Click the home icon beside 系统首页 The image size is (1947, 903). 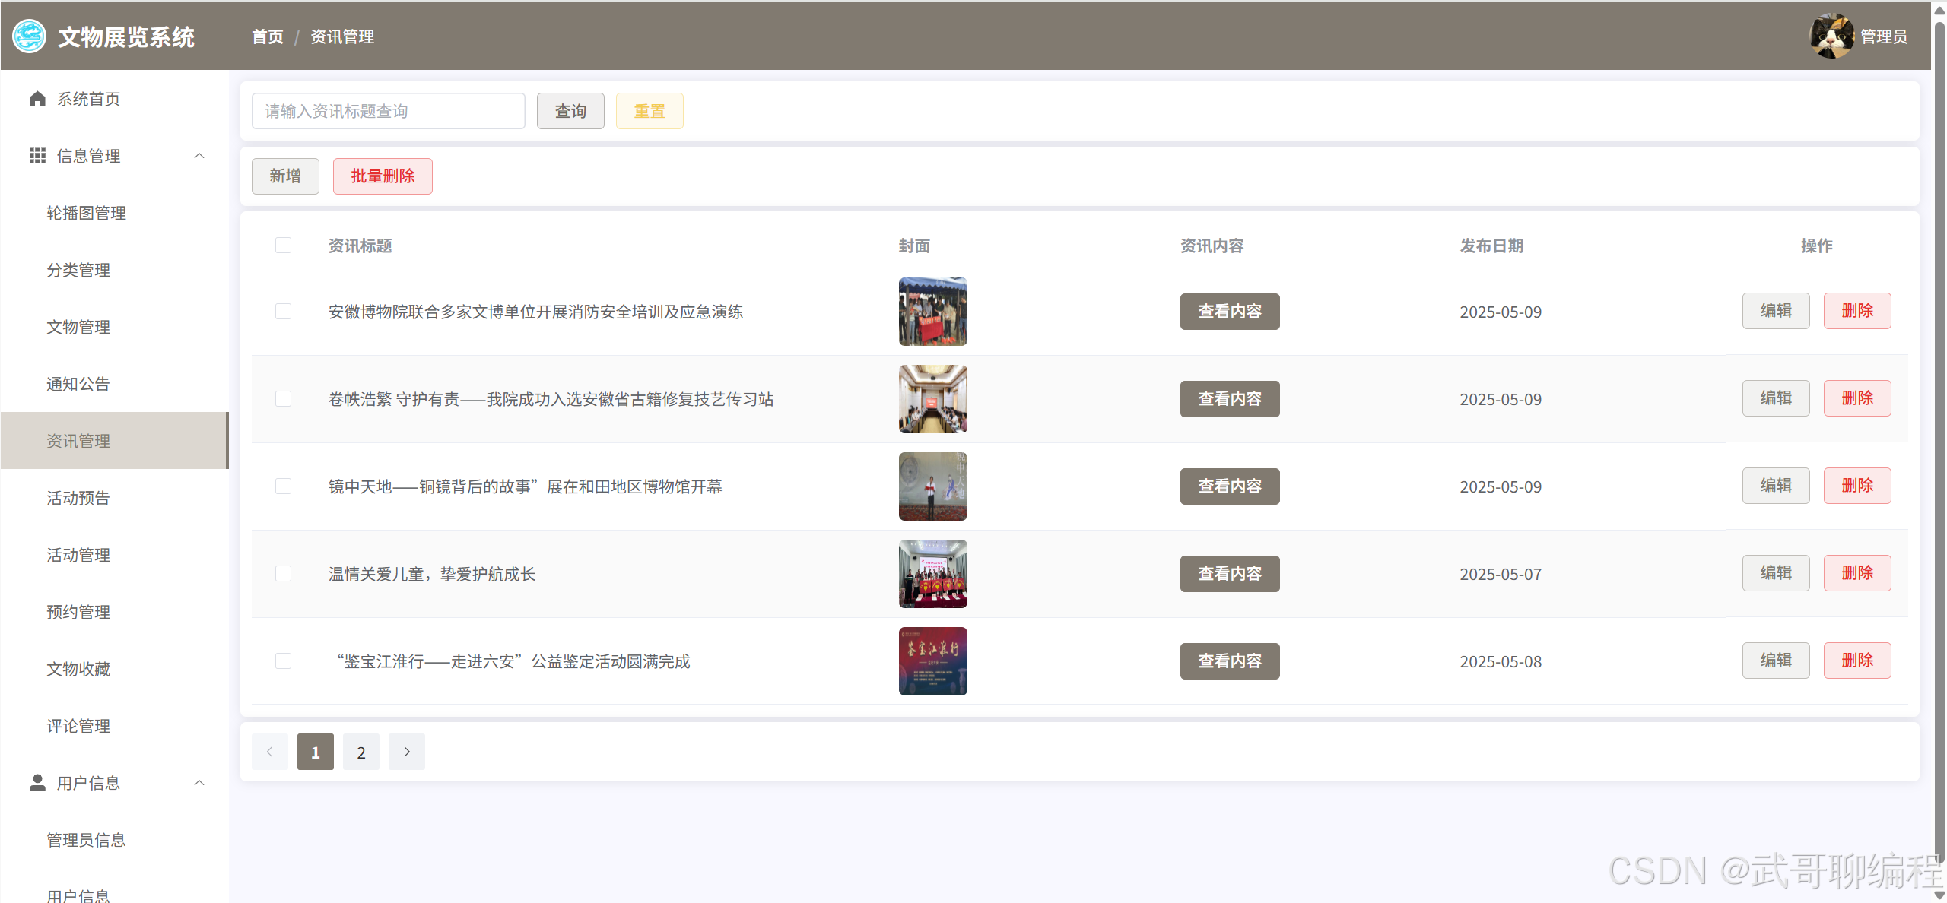37,99
